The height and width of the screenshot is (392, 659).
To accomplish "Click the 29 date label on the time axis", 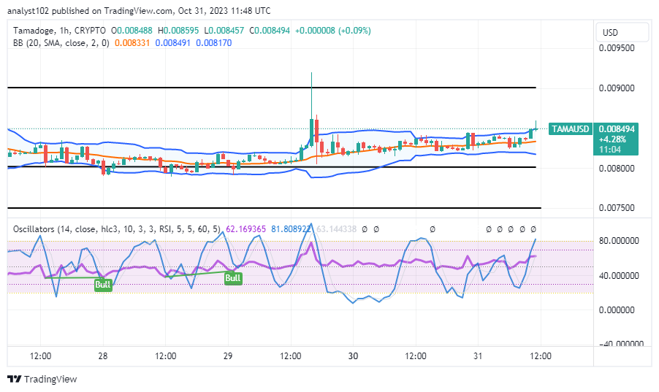I will pyautogui.click(x=228, y=356).
